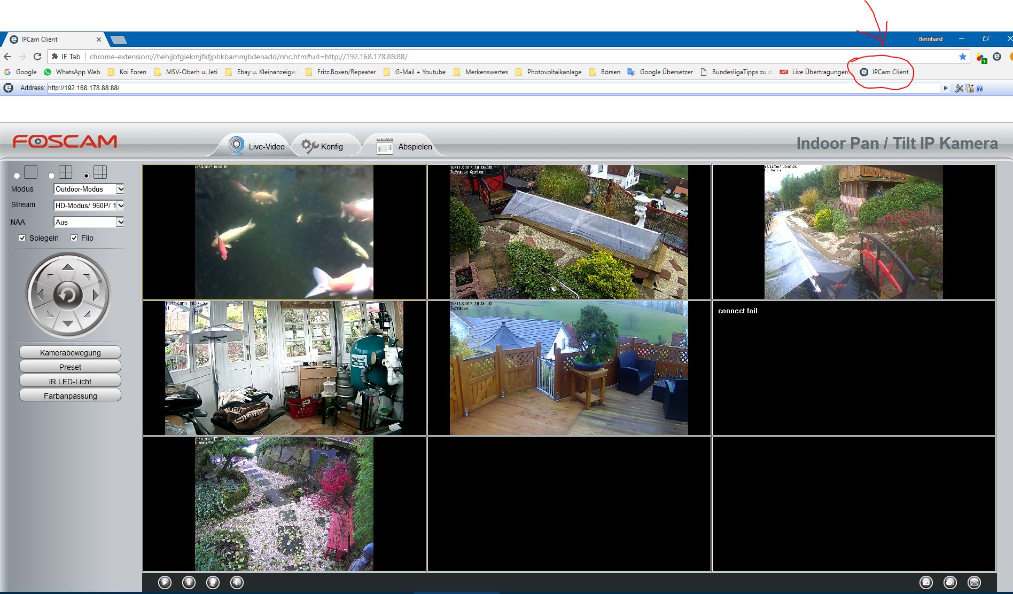Open the NAA dropdown set to Aus

89,222
